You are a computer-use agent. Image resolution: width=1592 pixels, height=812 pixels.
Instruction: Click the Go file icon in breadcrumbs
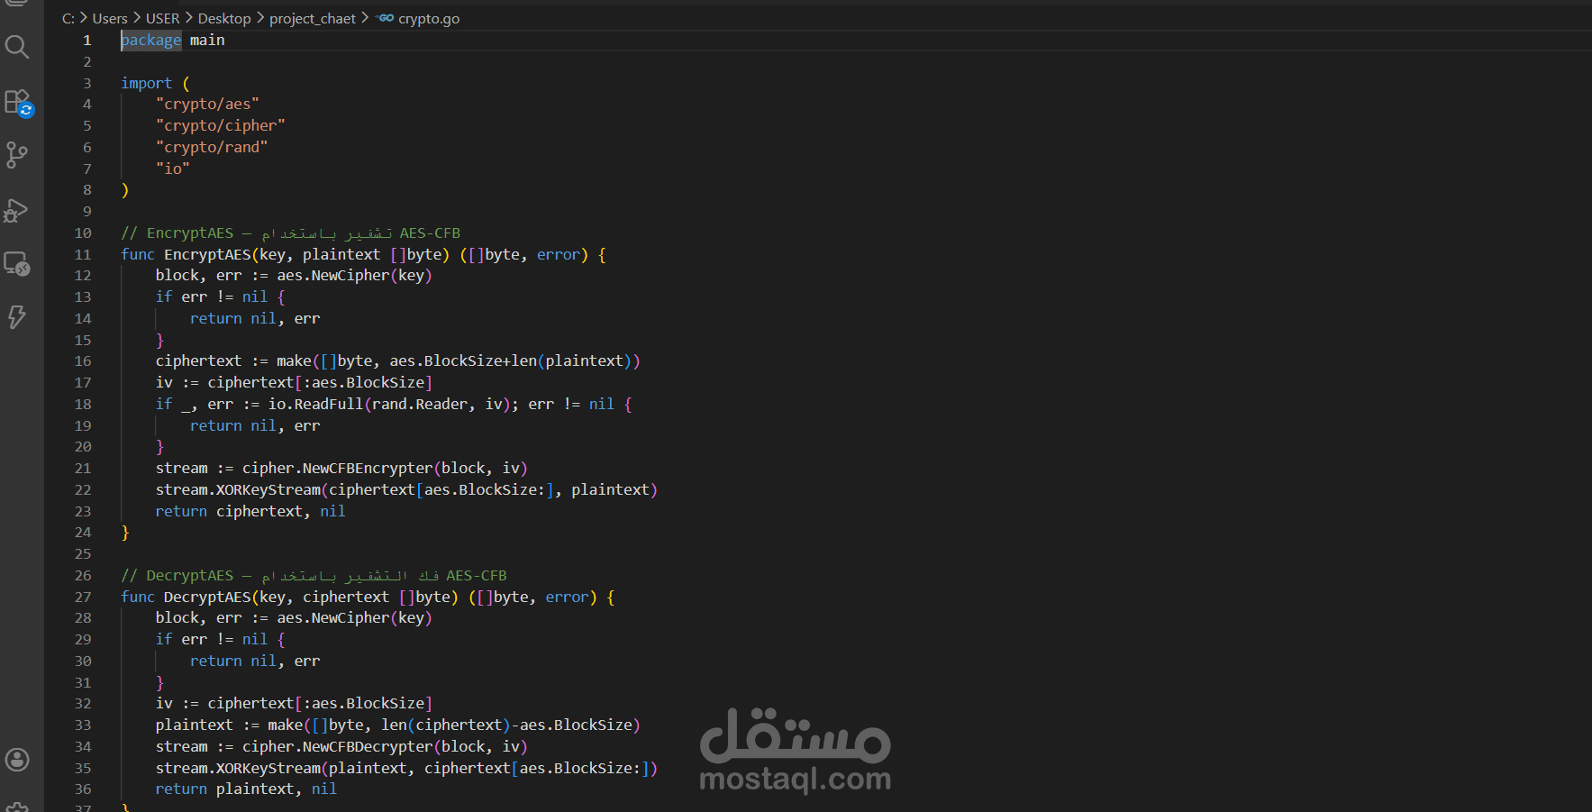(x=386, y=18)
